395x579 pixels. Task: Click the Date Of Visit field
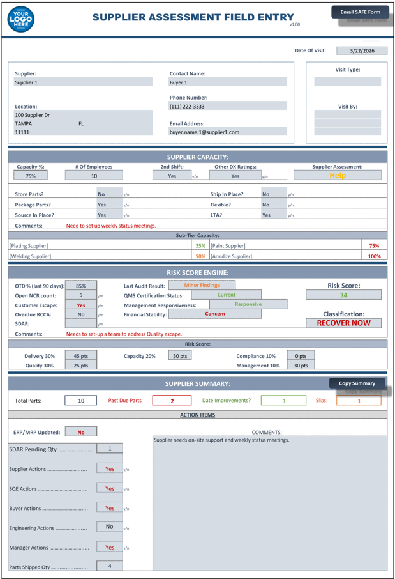pyautogui.click(x=362, y=50)
